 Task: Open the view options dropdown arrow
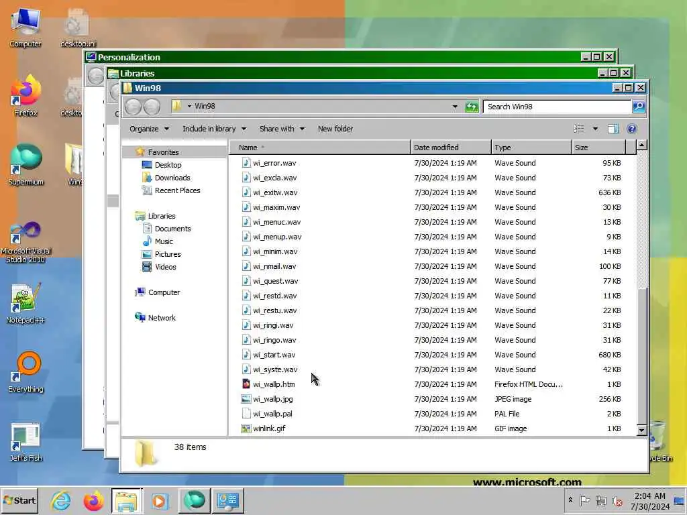click(595, 129)
